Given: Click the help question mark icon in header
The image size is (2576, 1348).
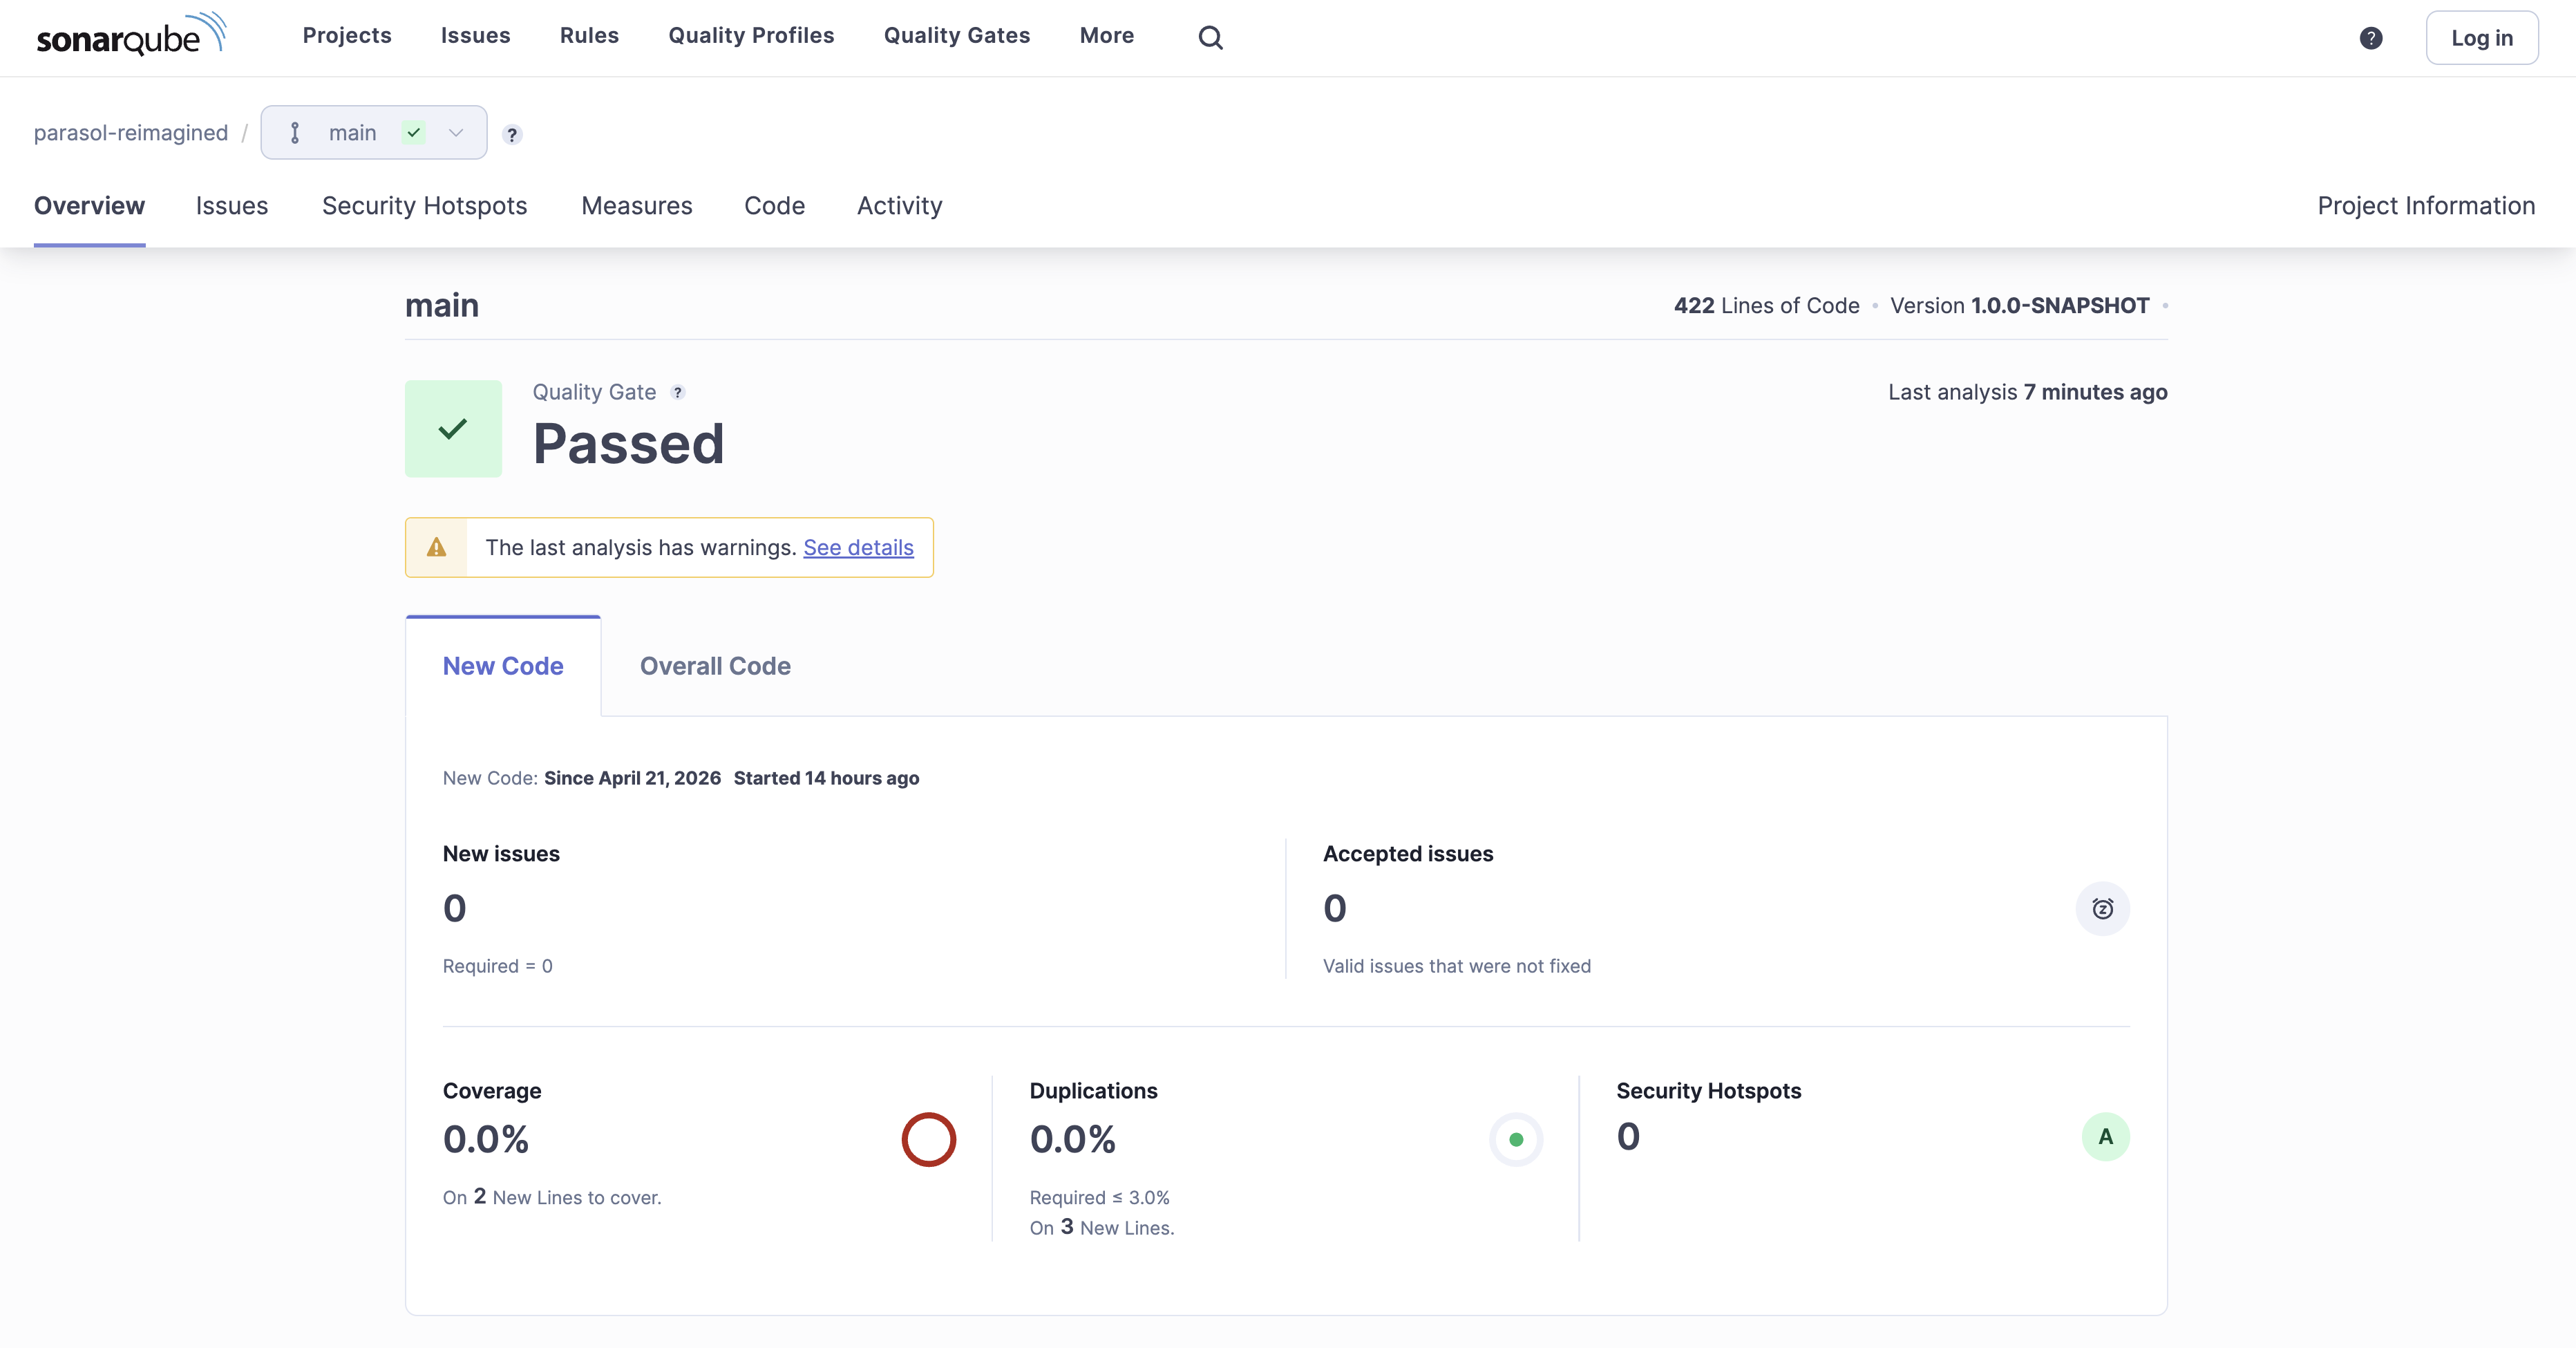Looking at the screenshot, I should 2370,38.
